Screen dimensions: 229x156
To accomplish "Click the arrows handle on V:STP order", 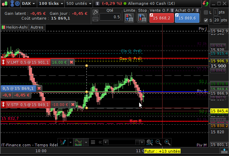I will (3, 105).
